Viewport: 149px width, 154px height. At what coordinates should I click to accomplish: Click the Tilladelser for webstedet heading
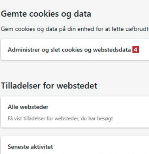click(49, 86)
